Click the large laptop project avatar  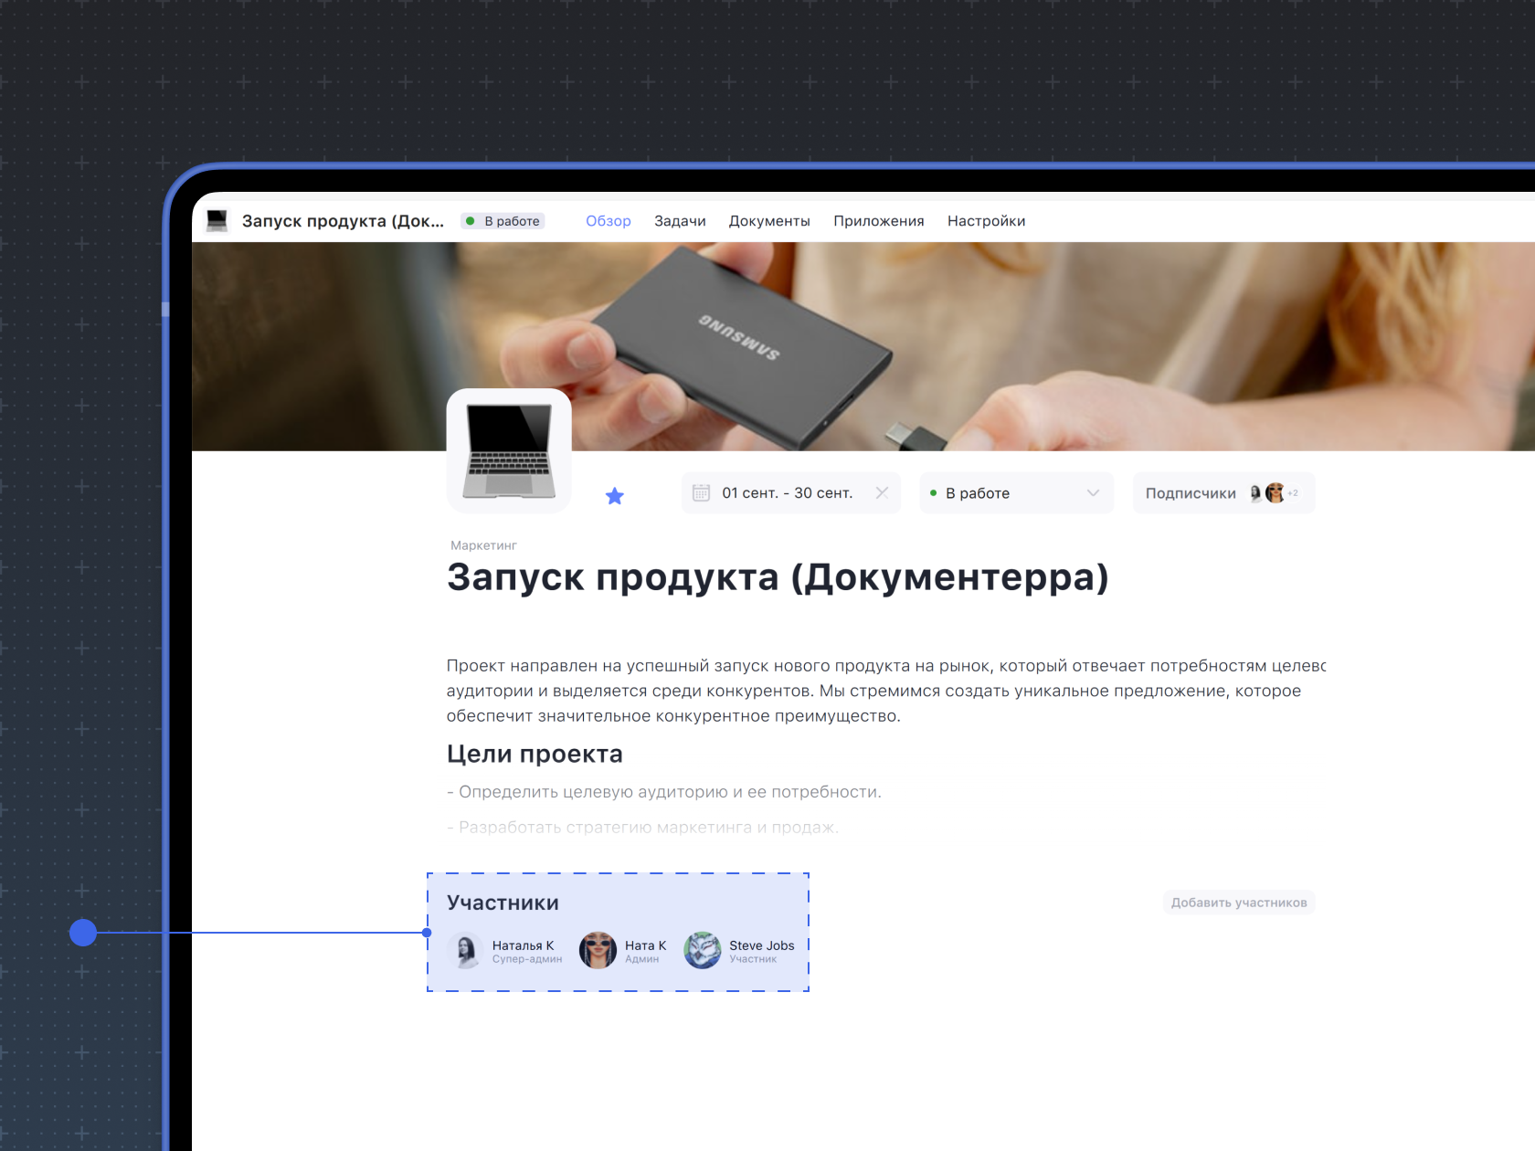click(509, 450)
